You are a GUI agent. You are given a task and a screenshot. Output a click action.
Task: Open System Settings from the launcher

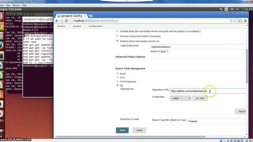[1, 114]
